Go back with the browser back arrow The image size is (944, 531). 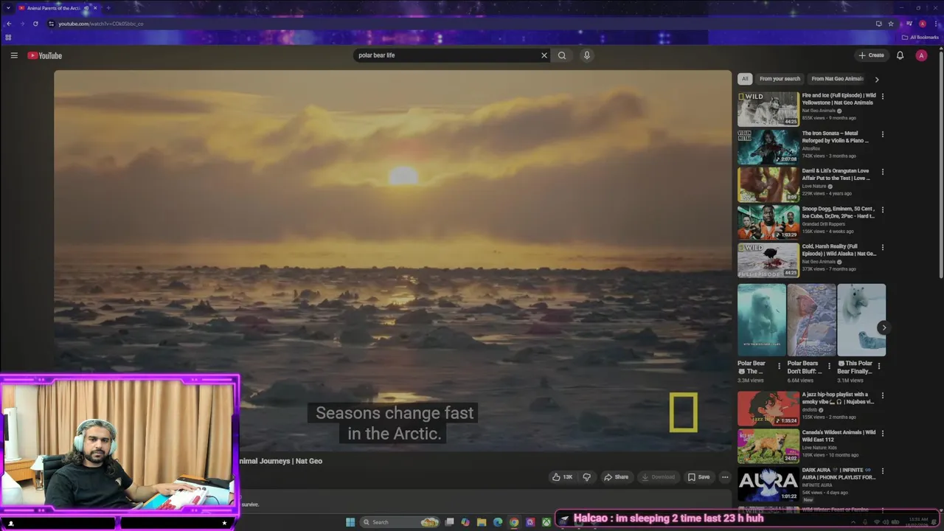pyautogui.click(x=9, y=24)
